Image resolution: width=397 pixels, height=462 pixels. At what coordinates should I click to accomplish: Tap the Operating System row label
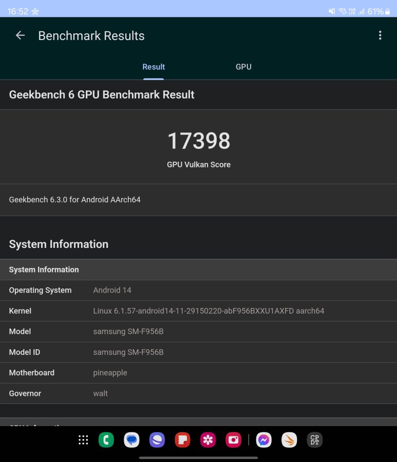tap(40, 290)
